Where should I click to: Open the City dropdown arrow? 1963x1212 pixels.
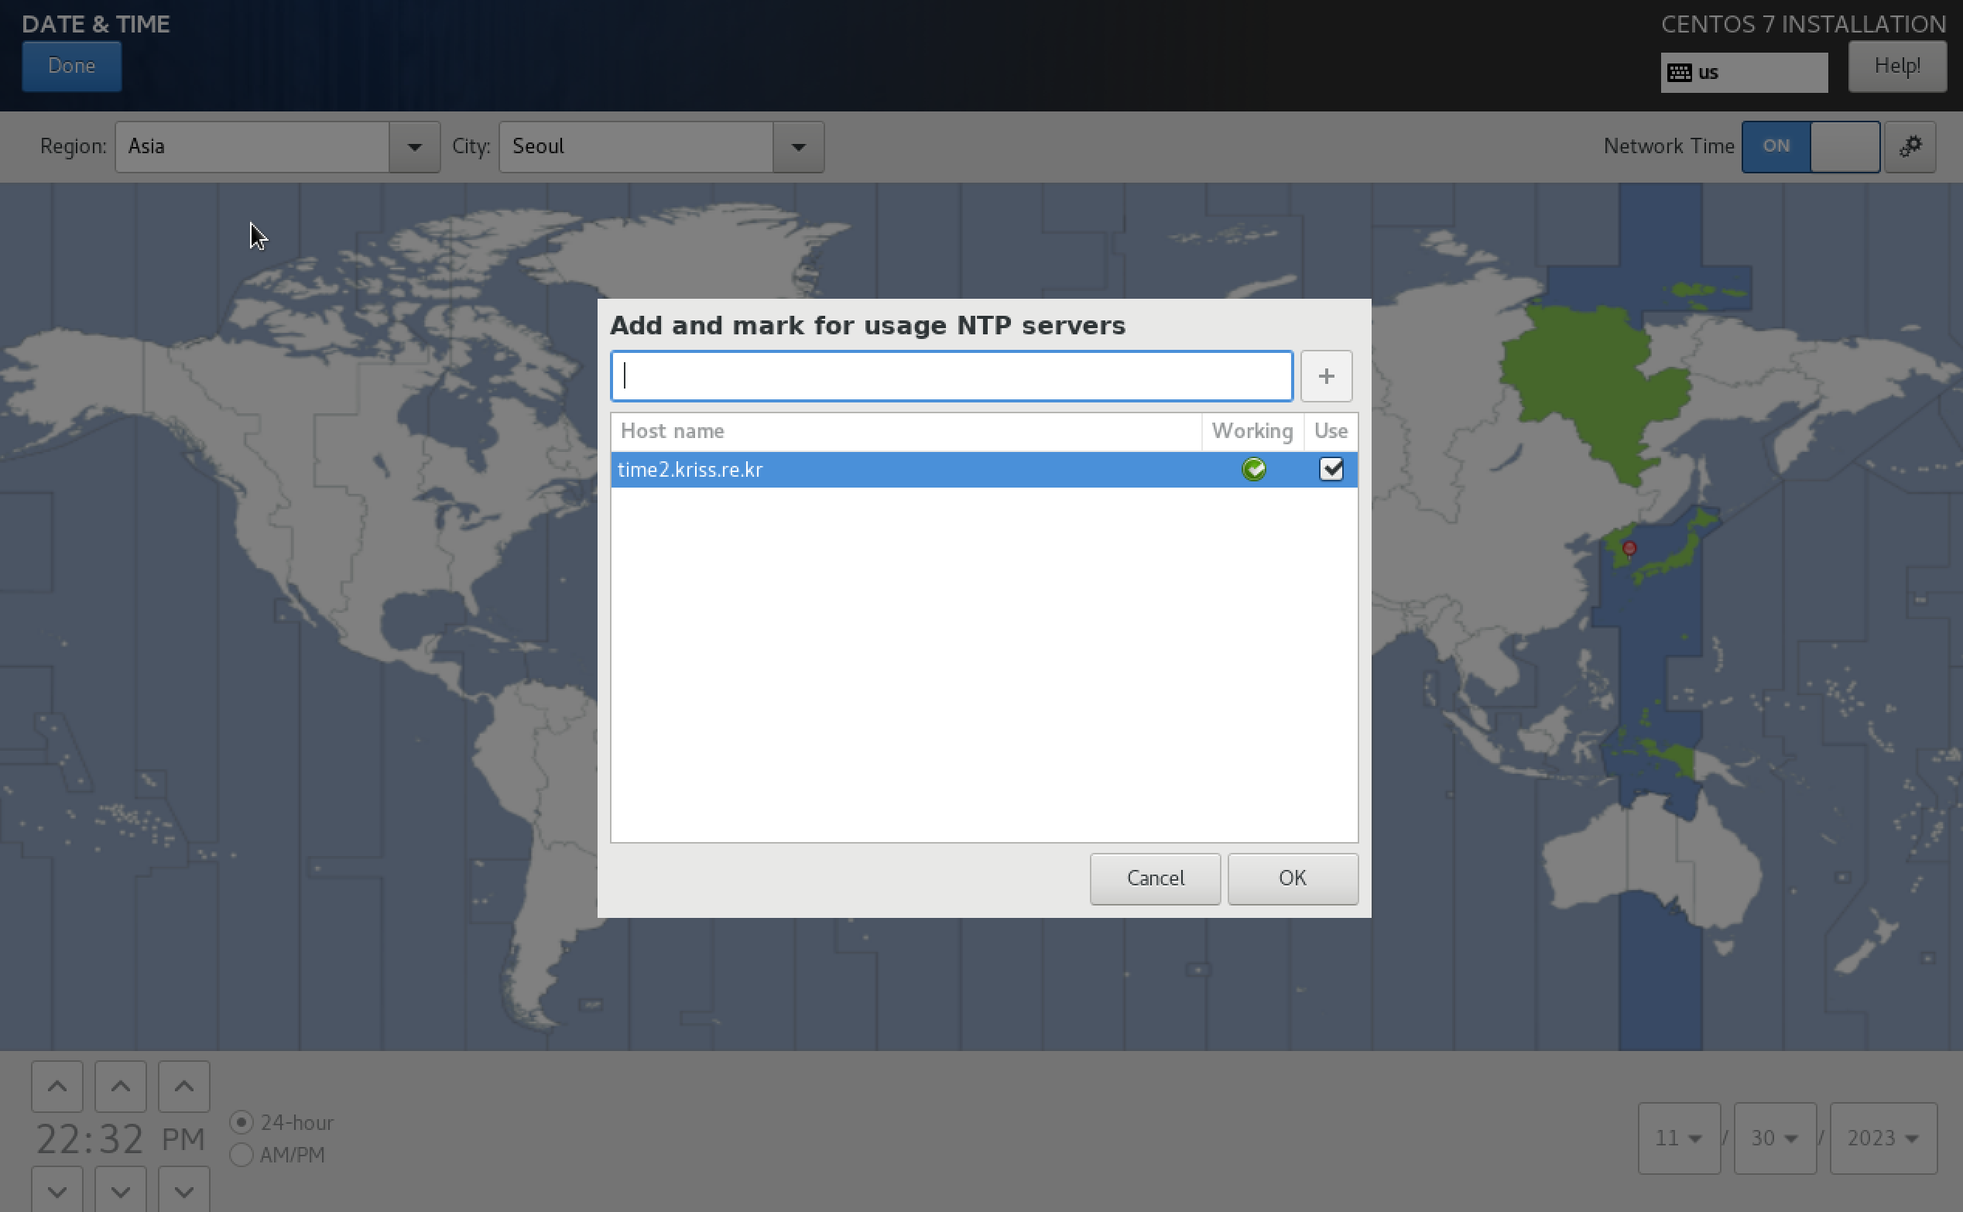click(x=798, y=147)
